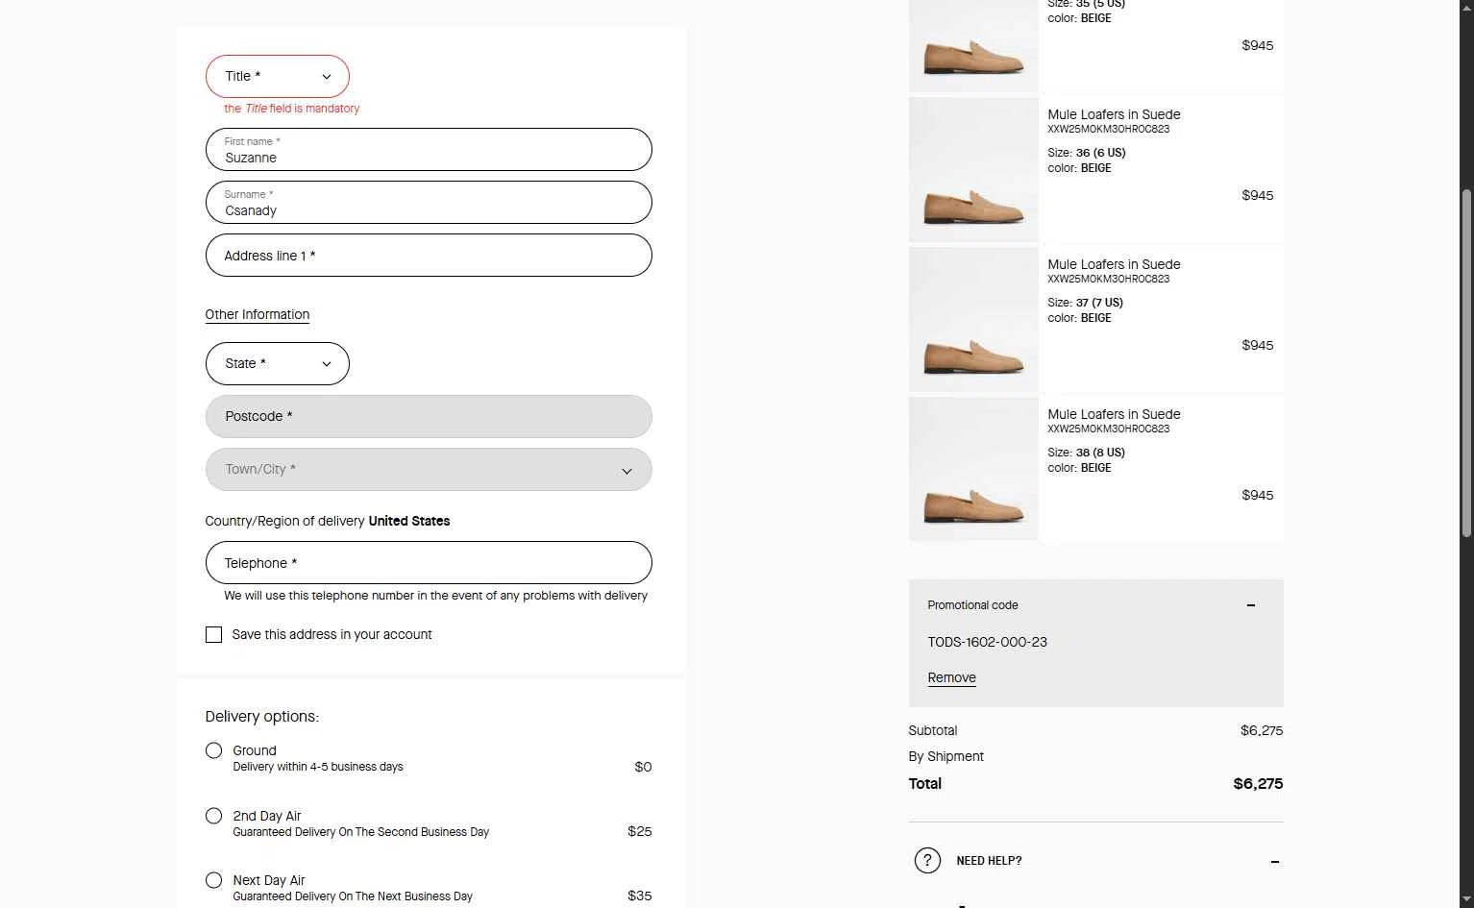
Task: Open the State dropdown
Action: (x=278, y=364)
